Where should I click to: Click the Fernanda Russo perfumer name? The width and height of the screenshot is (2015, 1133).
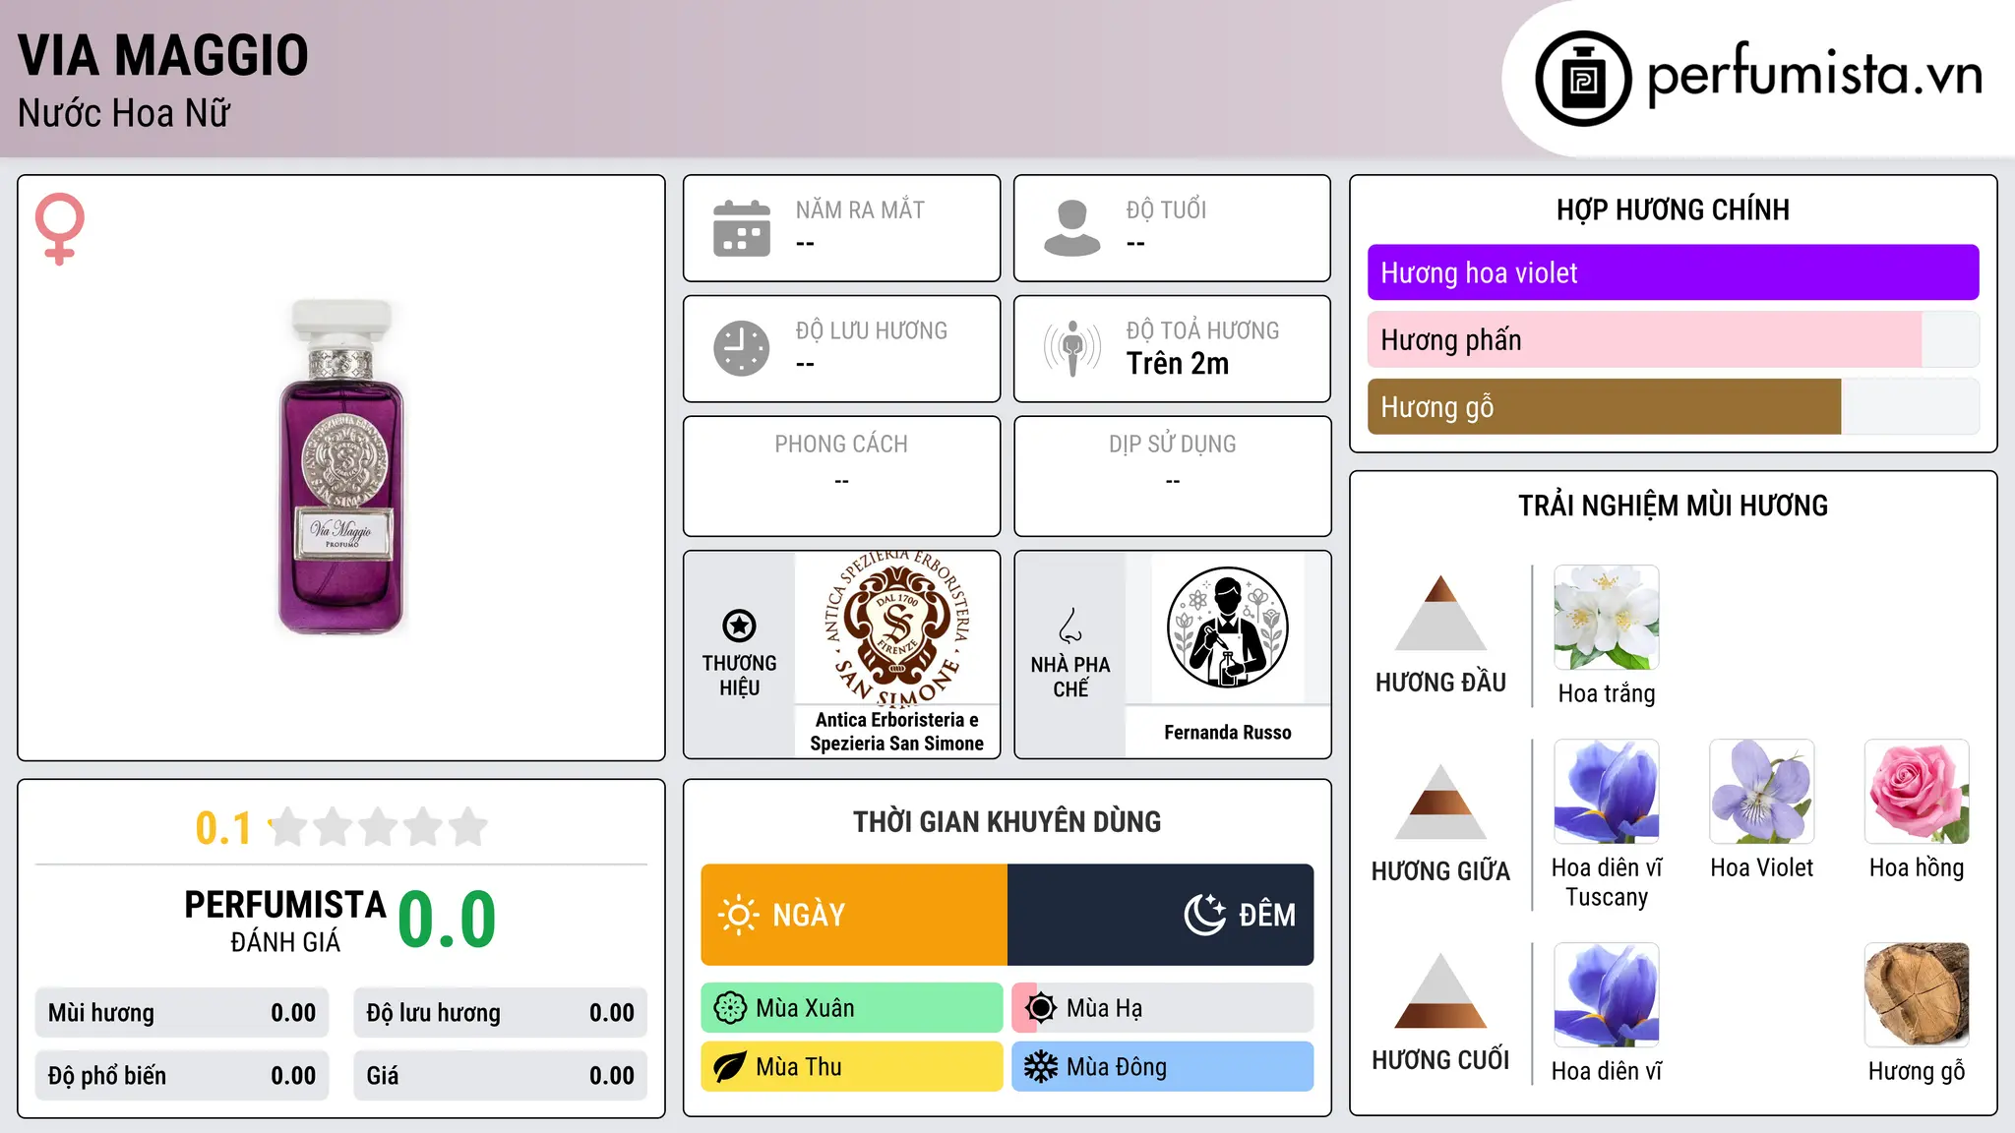click(x=1228, y=733)
